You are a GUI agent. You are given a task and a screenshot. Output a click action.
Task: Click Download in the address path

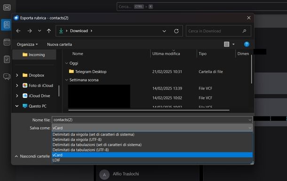[x=79, y=31]
